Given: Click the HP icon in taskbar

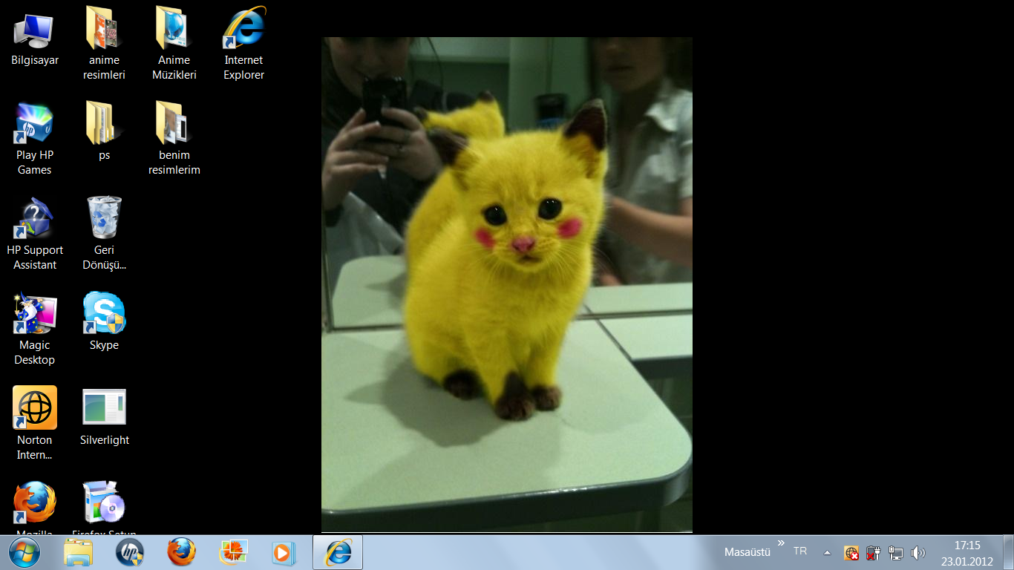Looking at the screenshot, I should 130,553.
